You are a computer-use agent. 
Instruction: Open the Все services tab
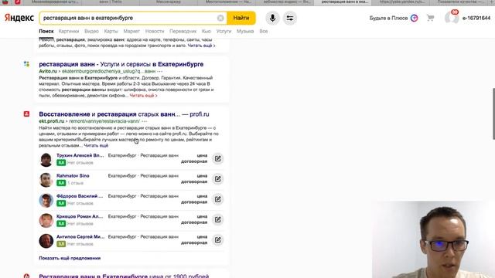tap(263, 31)
